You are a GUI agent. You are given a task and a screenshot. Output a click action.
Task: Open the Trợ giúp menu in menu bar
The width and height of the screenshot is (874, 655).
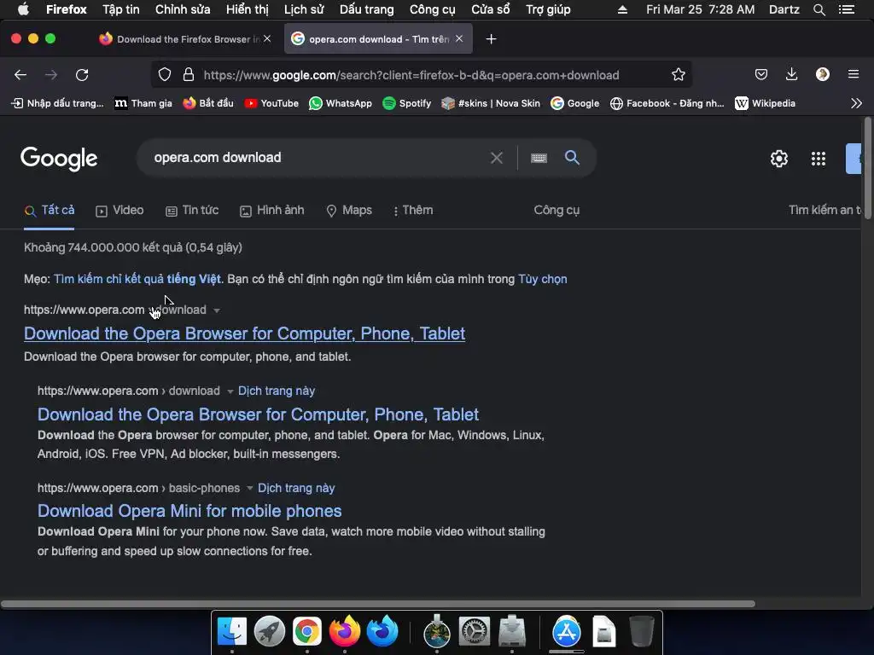[x=548, y=9]
